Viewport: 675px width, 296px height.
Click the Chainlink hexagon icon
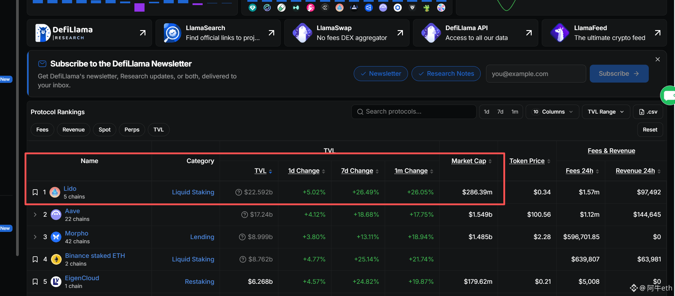(398, 7)
